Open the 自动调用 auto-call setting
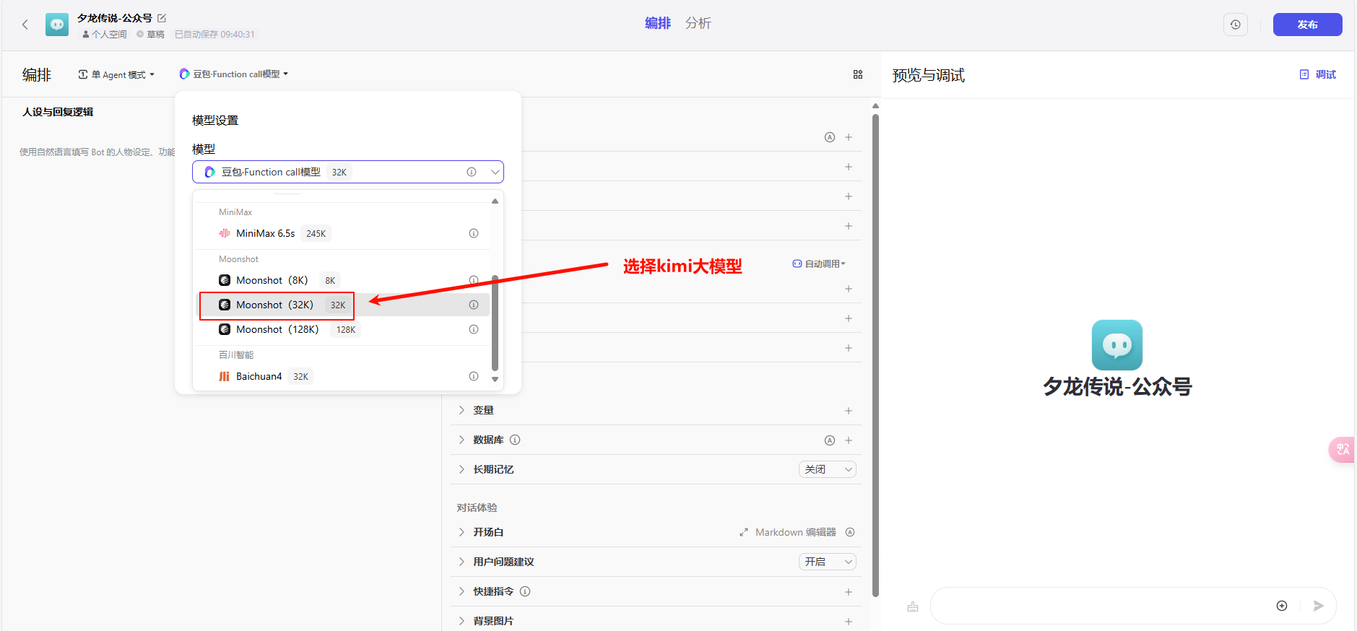 pos(819,264)
